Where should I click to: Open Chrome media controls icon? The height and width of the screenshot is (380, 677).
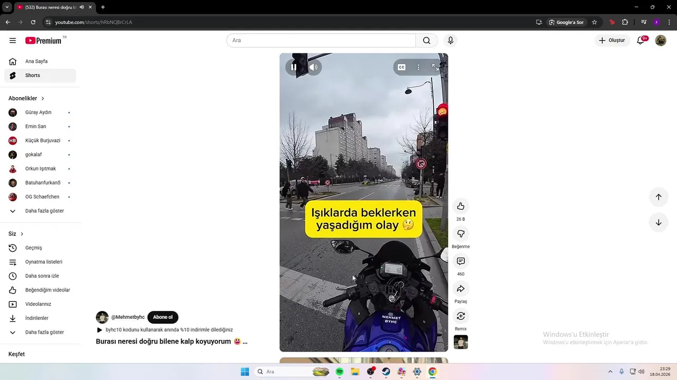point(643,22)
